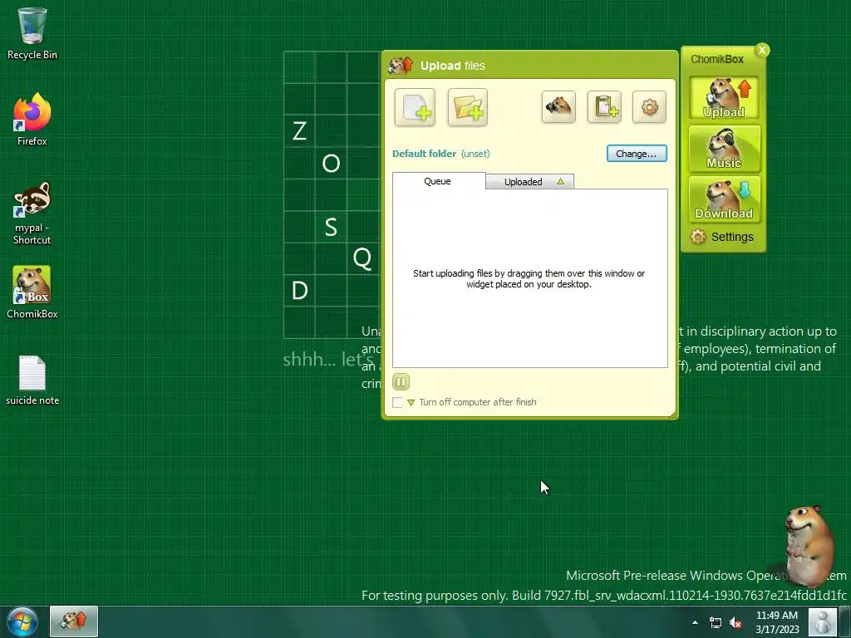Viewport: 851px width, 638px height.
Task: Click the green triangle on Uploaded tab
Action: [x=560, y=182]
